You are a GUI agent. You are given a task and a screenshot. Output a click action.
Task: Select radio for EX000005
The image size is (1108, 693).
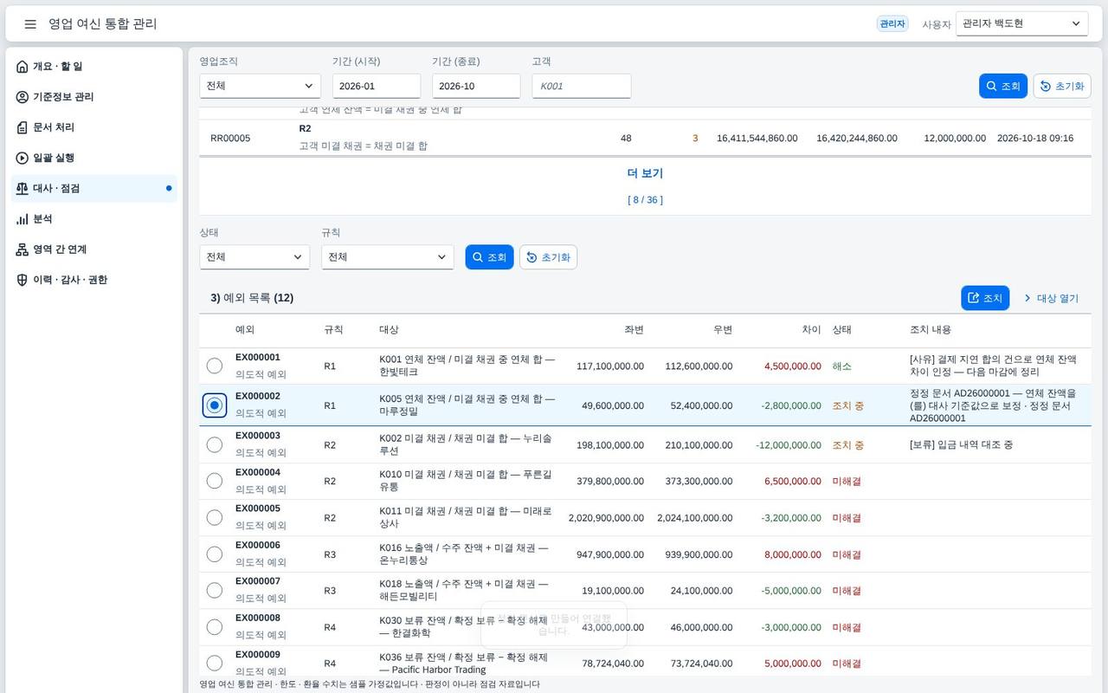pos(215,517)
